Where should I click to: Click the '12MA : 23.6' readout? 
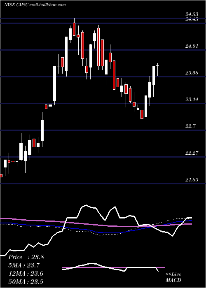tap(26, 274)
